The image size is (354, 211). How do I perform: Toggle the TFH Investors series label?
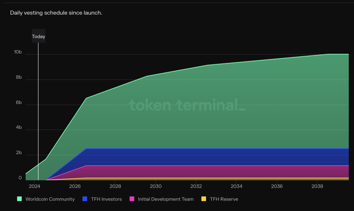coord(106,199)
